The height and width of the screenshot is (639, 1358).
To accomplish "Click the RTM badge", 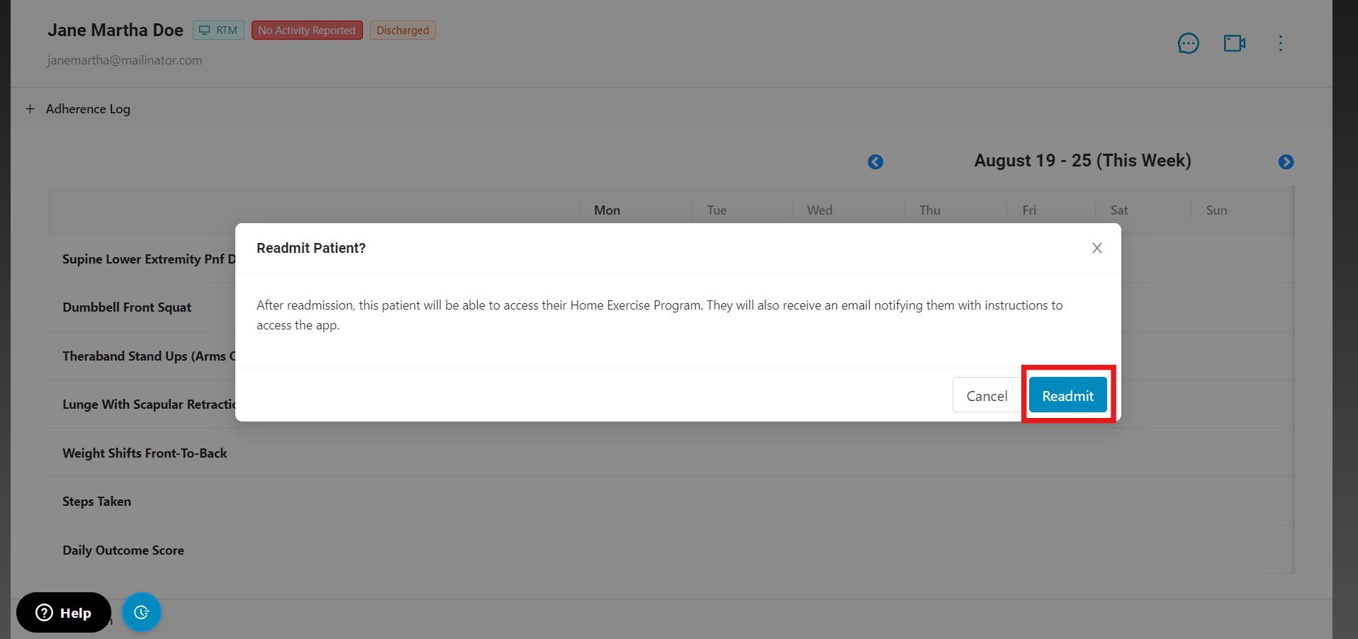I will tap(218, 30).
